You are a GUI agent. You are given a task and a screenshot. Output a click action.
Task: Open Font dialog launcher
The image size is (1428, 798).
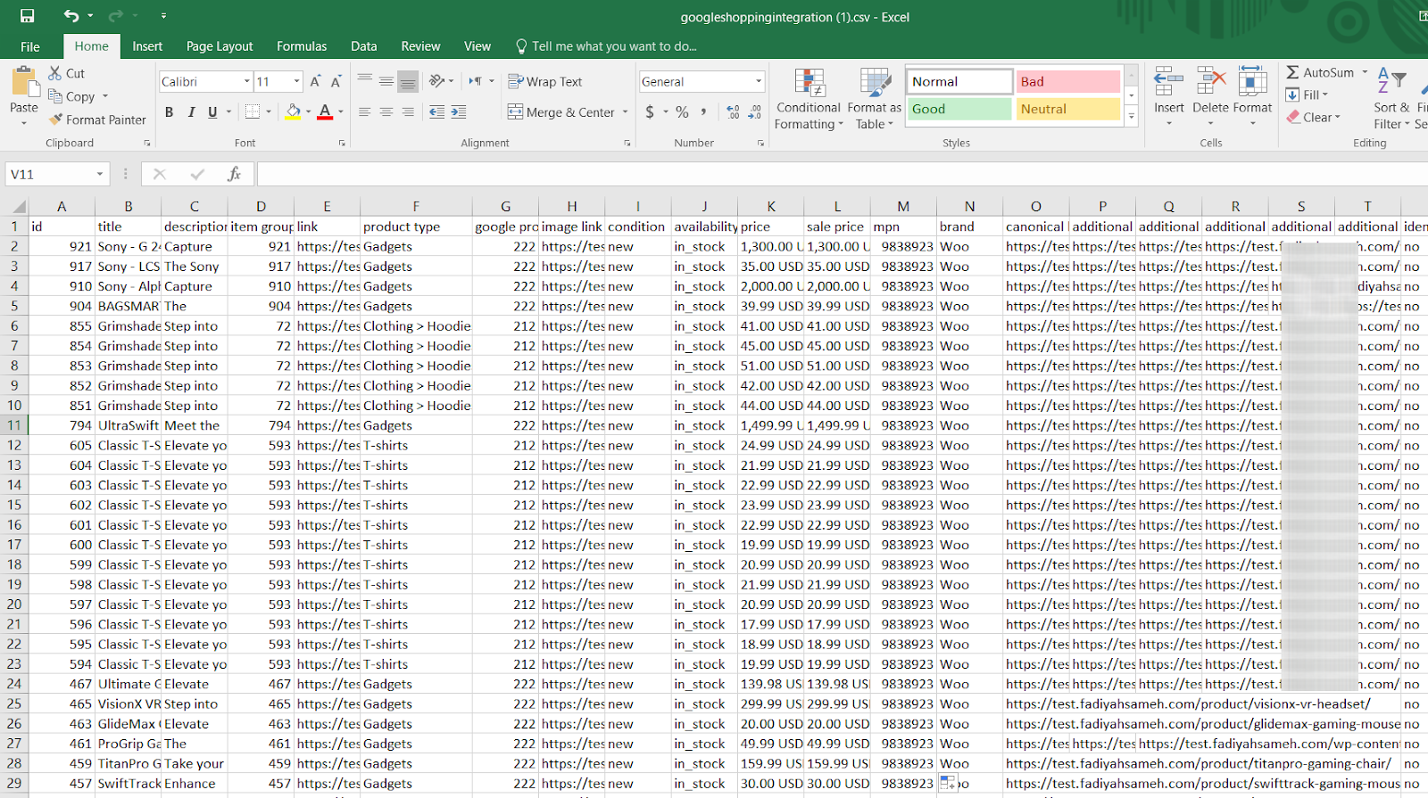342,143
